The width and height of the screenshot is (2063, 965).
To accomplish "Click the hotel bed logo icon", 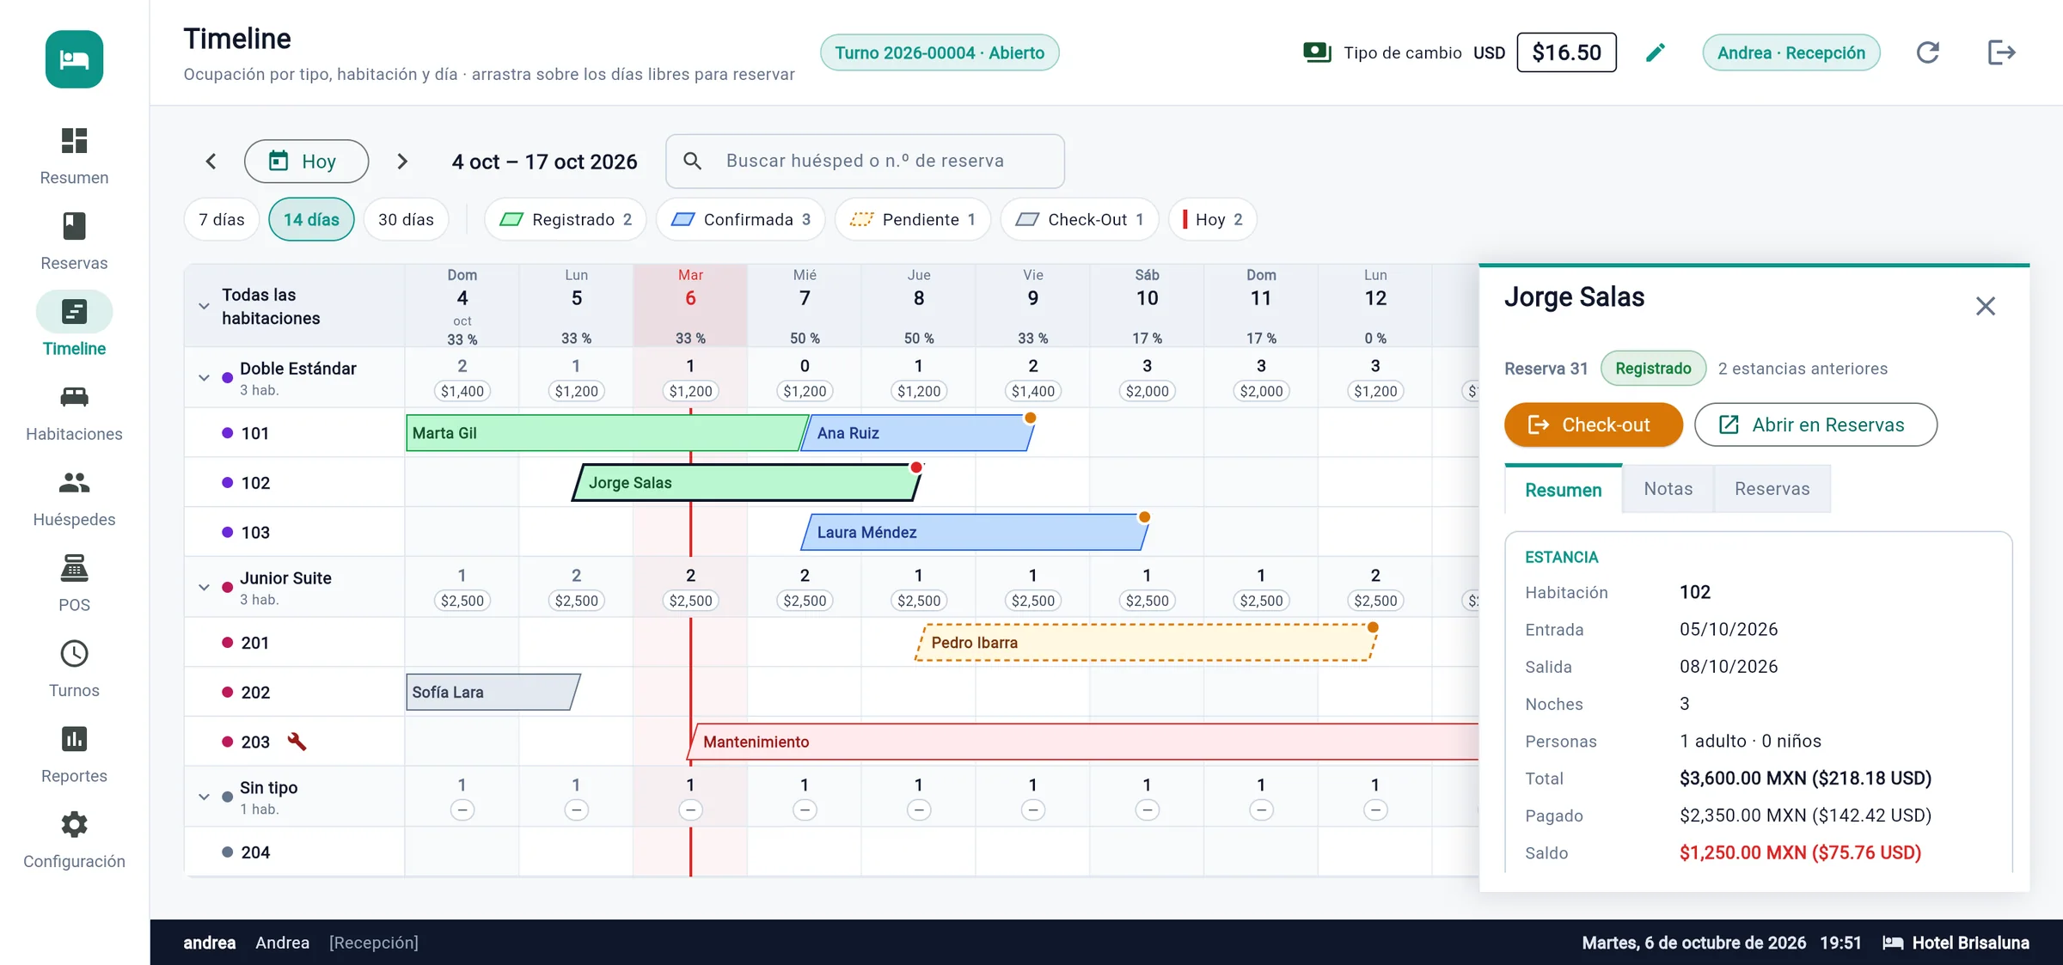I will tap(74, 59).
